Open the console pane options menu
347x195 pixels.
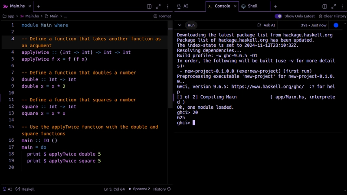(343, 6)
